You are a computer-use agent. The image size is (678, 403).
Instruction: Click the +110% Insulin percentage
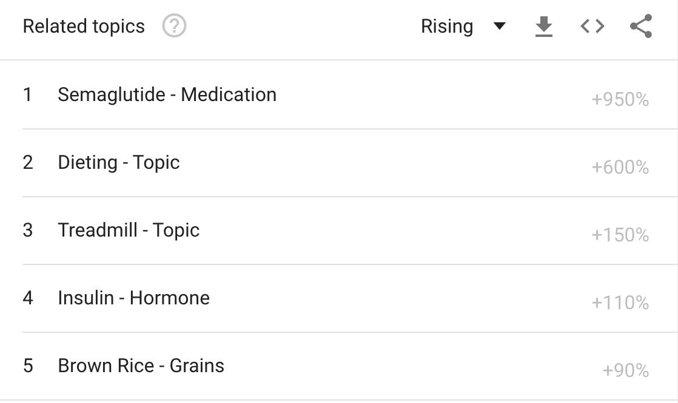point(620,303)
